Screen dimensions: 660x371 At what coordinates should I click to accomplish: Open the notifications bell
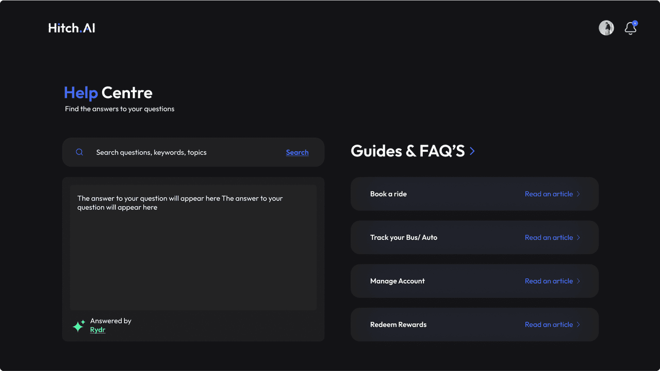(631, 28)
